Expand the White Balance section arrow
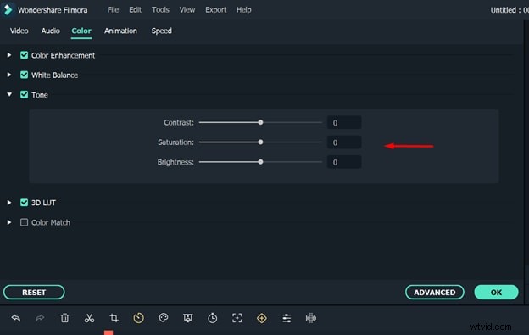The width and height of the screenshot is (529, 335). pyautogui.click(x=9, y=75)
